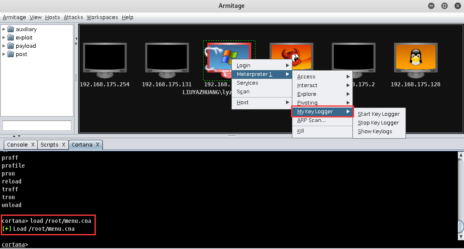Open the Hosts menu

tap(52, 17)
